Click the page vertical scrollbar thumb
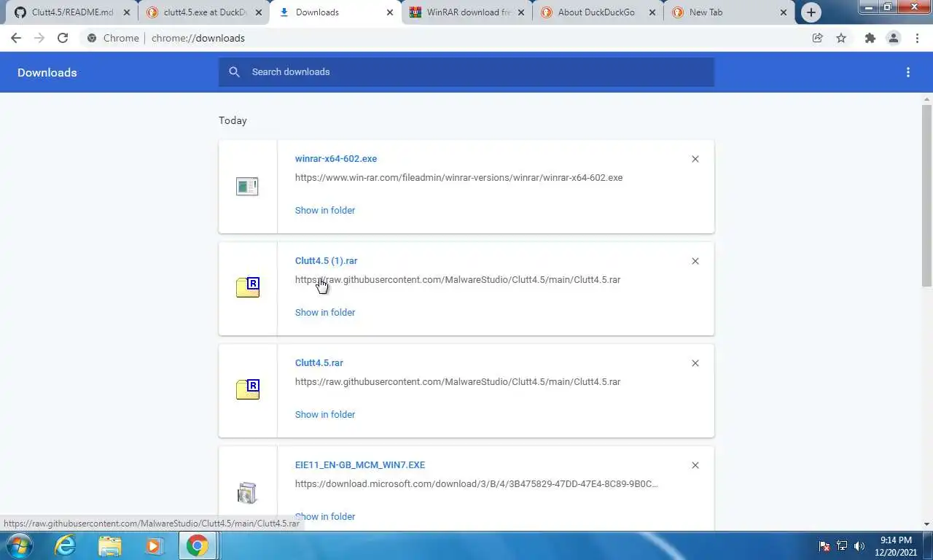 pos(926,195)
